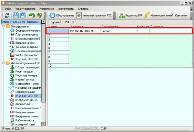The height and width of the screenshot is (132, 194).
Task: Click the double green undo-all arrow
Action: tap(40, 15)
